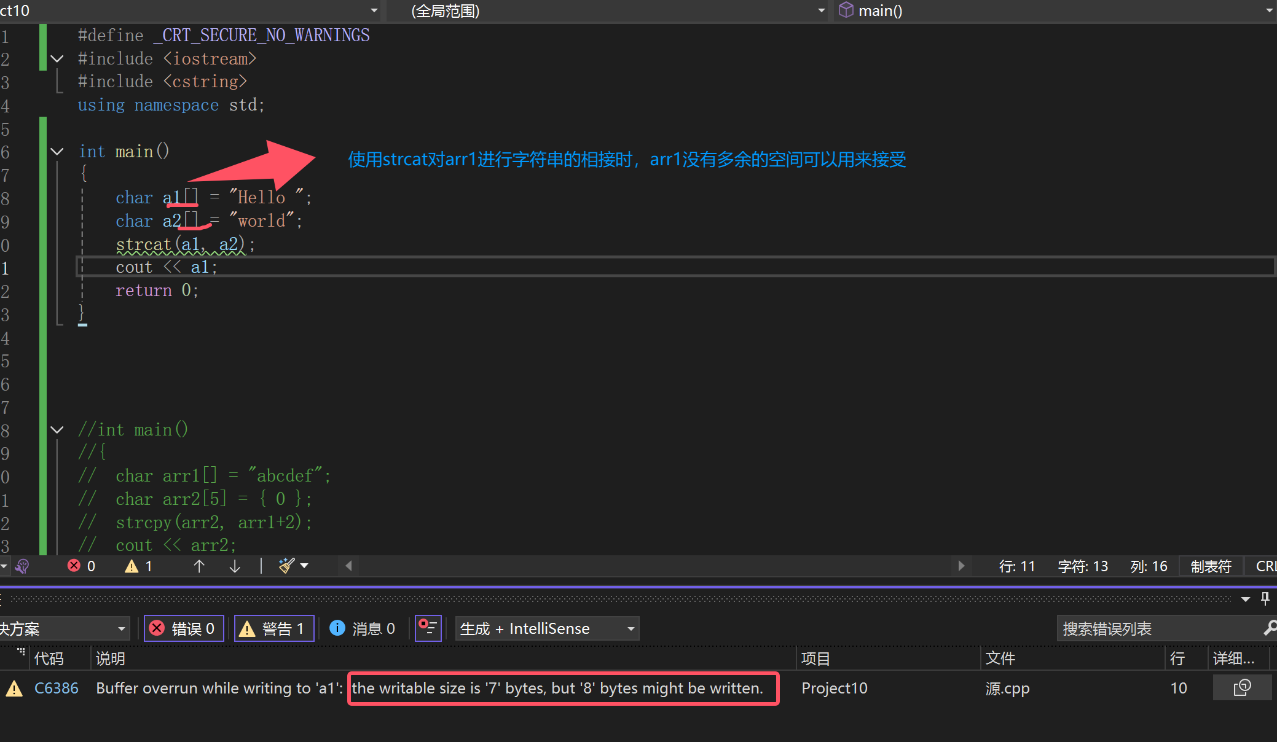
Task: Jump to previous issue with up arrow
Action: 198,566
